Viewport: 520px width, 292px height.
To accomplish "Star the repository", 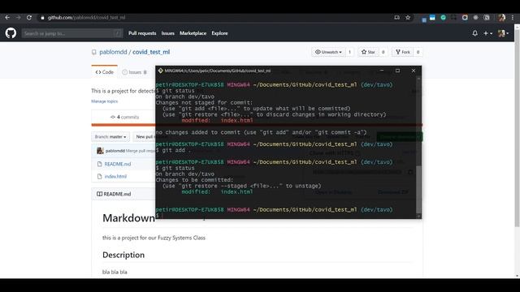I will point(368,52).
